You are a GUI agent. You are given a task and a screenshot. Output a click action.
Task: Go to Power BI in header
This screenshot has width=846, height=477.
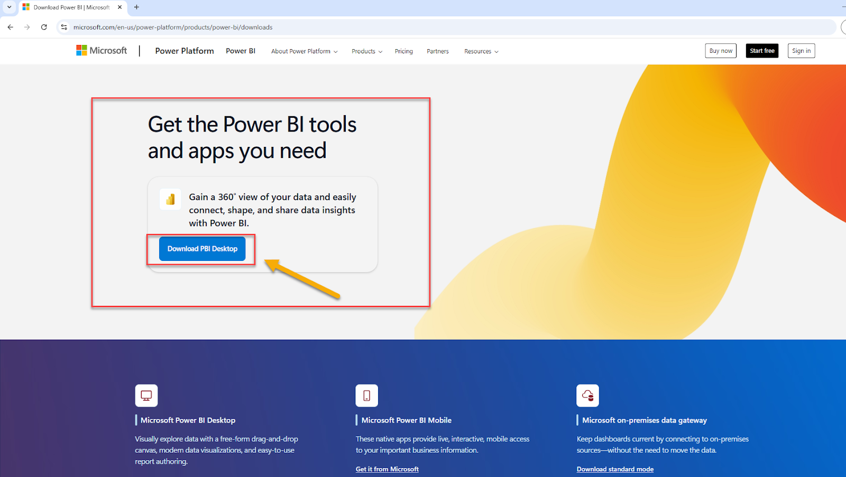point(241,51)
